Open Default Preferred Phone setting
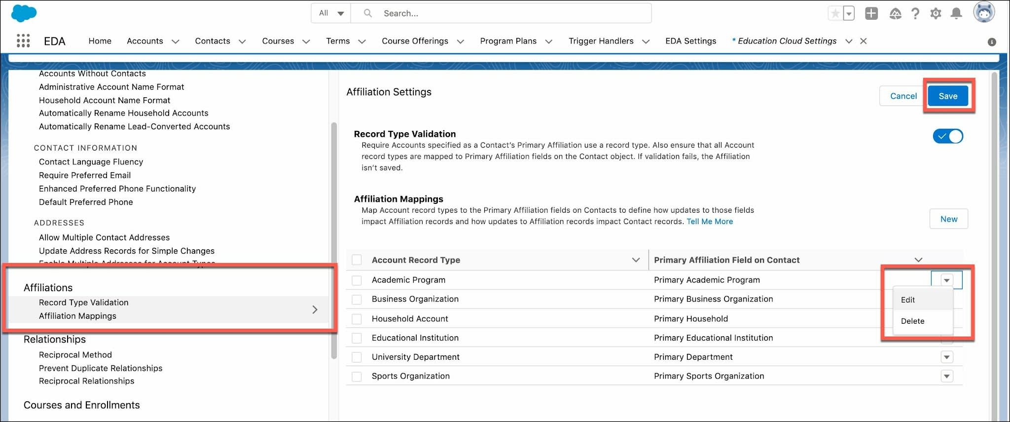Viewport: 1010px width, 422px height. (x=86, y=202)
